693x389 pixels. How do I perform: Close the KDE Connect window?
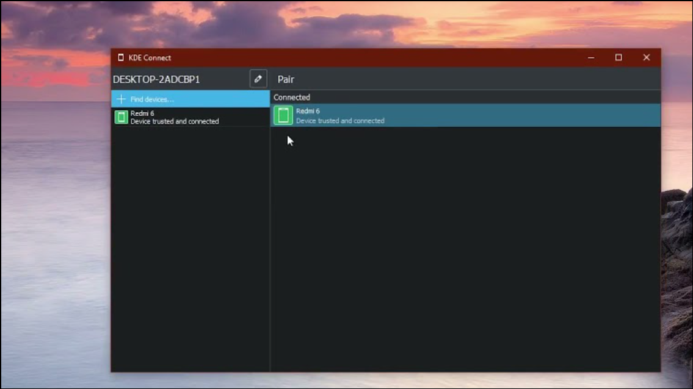pos(646,57)
